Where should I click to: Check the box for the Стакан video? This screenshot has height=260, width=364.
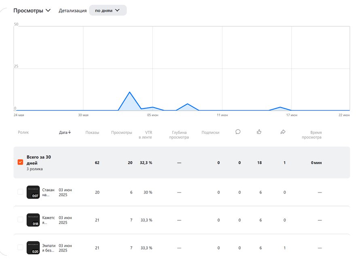[20, 192]
